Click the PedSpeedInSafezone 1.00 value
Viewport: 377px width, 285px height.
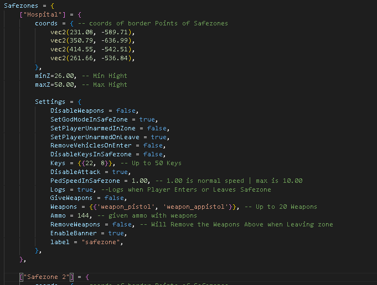[x=140, y=181]
